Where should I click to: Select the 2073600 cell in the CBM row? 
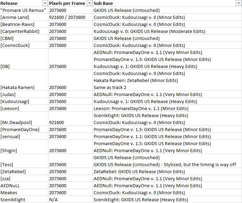click(x=70, y=39)
